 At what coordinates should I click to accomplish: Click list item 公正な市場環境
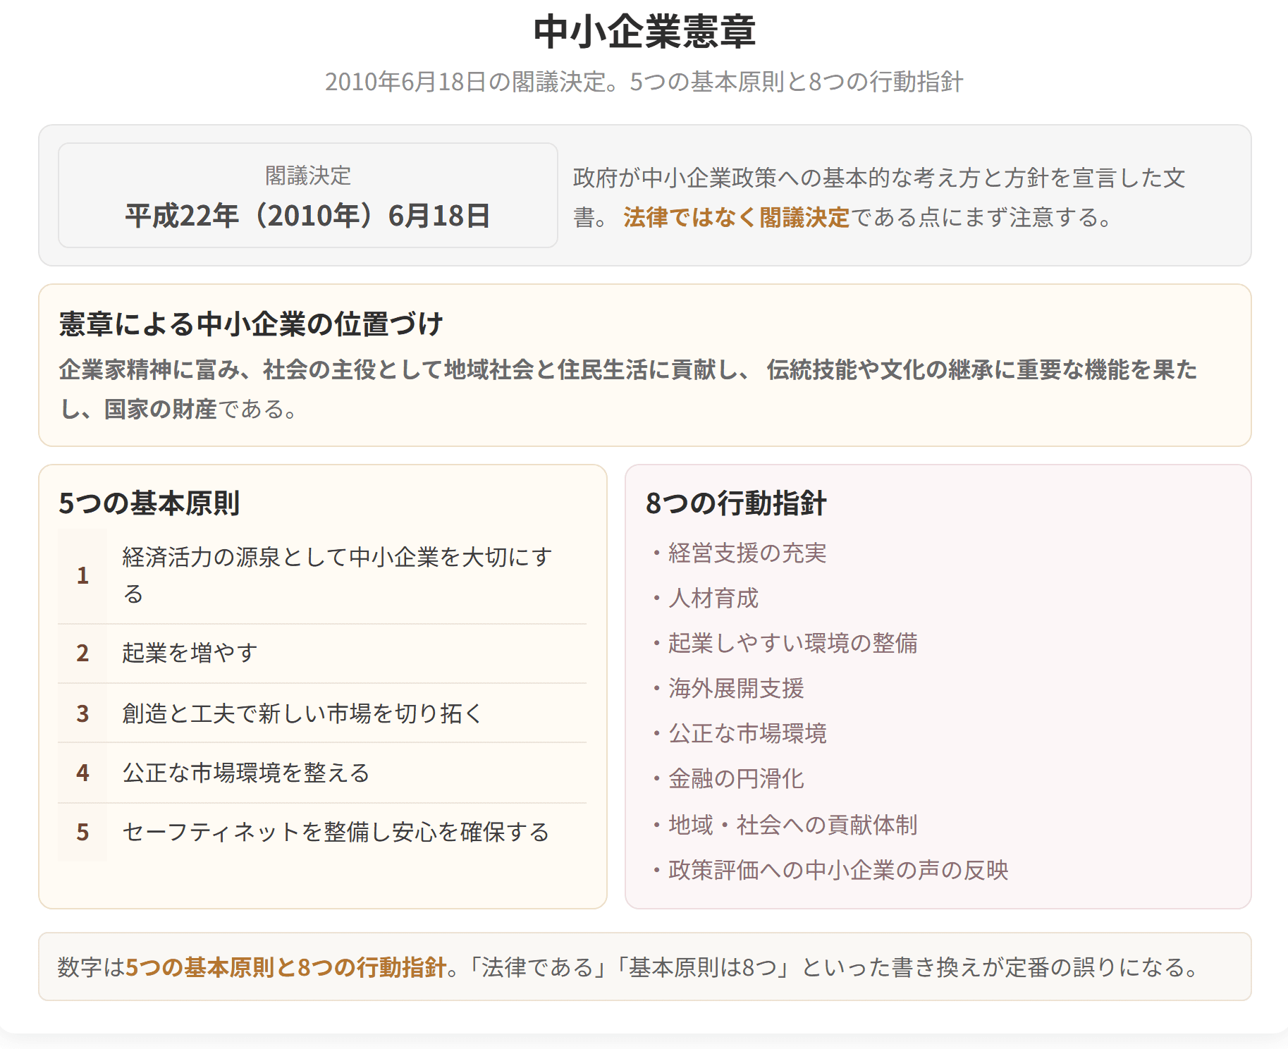pyautogui.click(x=747, y=733)
